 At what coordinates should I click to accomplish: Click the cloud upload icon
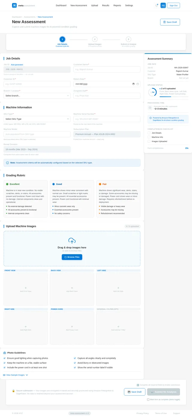[72, 241]
